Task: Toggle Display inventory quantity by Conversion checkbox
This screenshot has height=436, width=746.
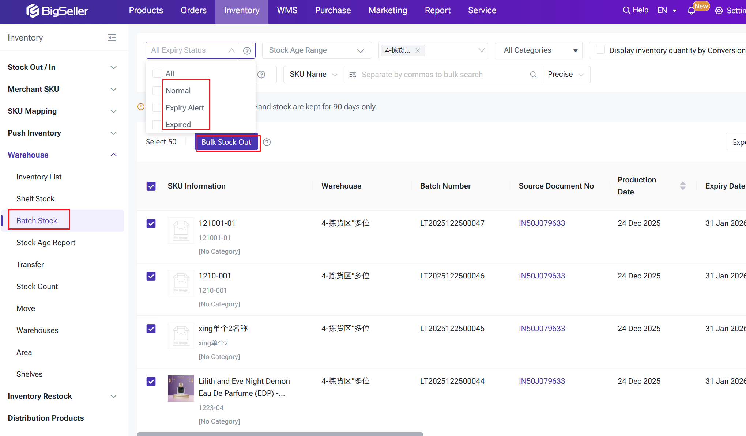Action: [x=600, y=50]
